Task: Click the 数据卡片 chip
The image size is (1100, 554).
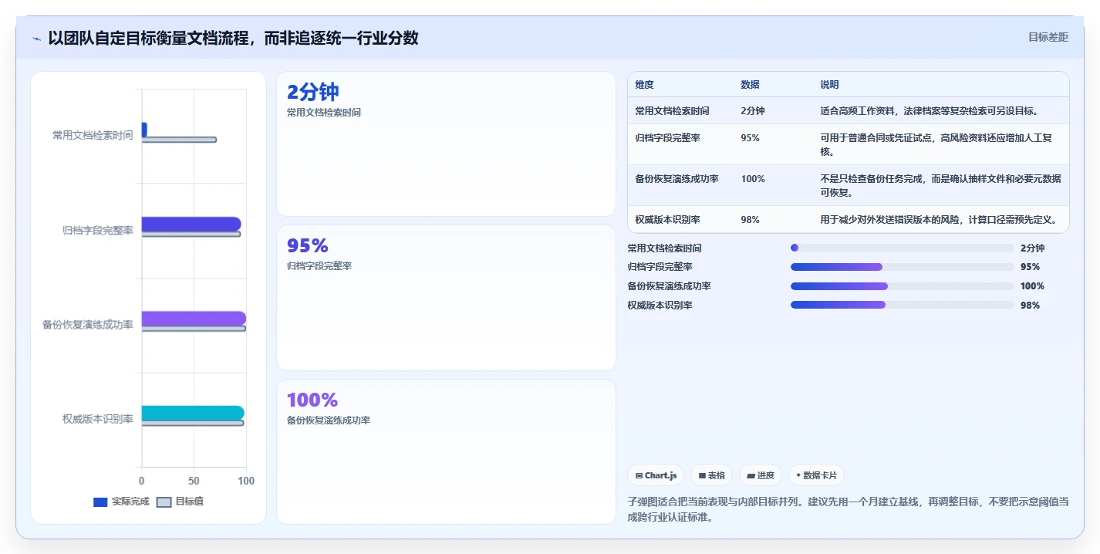Action: [816, 475]
